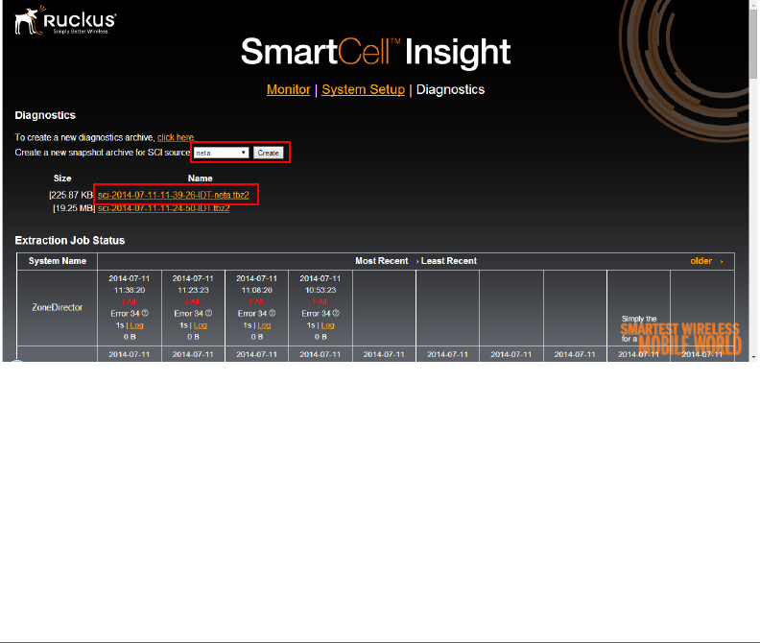Image resolution: width=760 pixels, height=643 pixels.
Task: Click the Ruckus logo
Action: coord(65,20)
